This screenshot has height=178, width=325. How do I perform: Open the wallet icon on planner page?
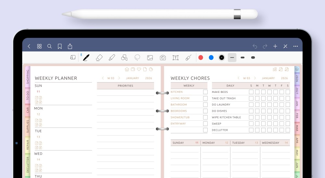point(133,69)
